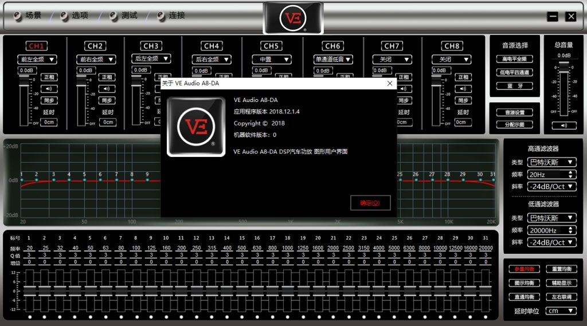
Task: Open CH8 关闭 output dropdown
Action: [452, 59]
